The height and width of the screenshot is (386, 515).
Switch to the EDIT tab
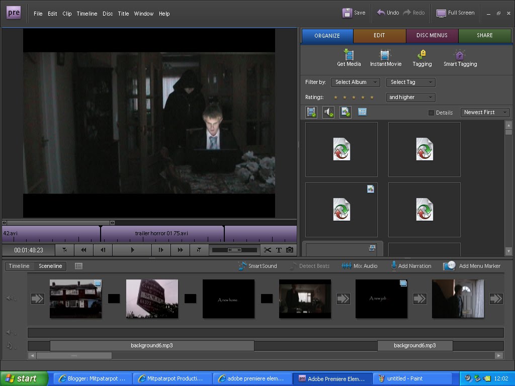tap(379, 36)
